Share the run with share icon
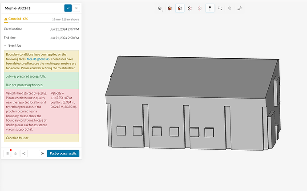This screenshot has width=307, height=191. (x=24, y=153)
